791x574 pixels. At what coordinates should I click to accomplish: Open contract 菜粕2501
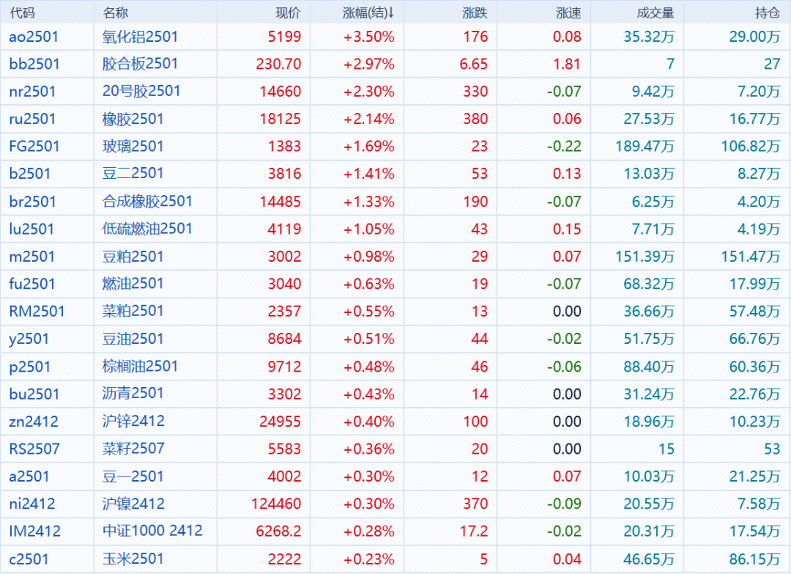pos(133,311)
